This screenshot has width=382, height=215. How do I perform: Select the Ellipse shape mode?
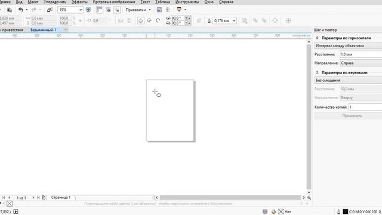click(141, 21)
